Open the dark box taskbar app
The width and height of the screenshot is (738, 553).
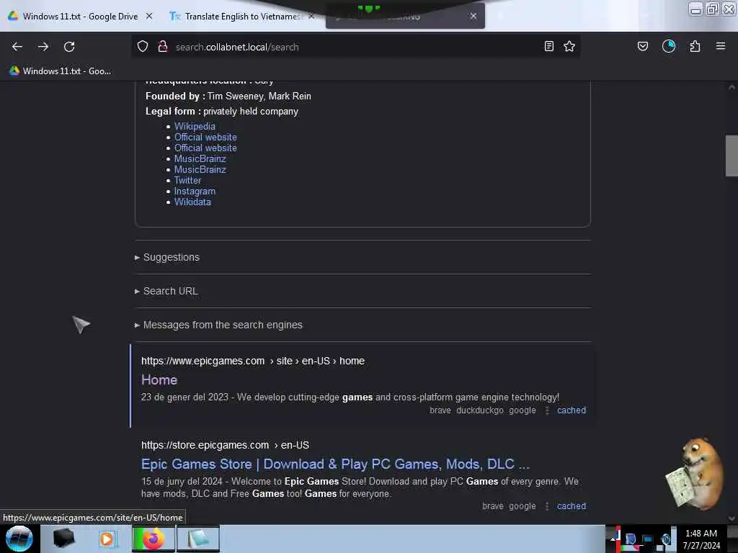pyautogui.click(x=63, y=539)
